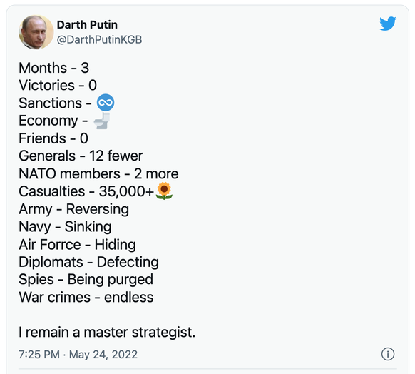Click the sunflower emoji after Casualties

tap(164, 191)
